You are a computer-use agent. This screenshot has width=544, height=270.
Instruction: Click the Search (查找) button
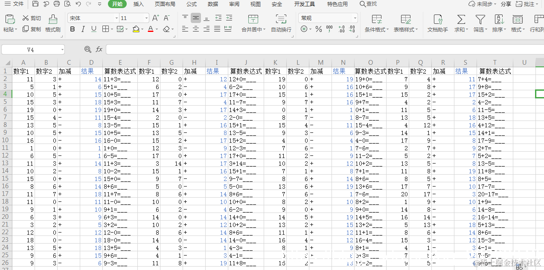368,4
